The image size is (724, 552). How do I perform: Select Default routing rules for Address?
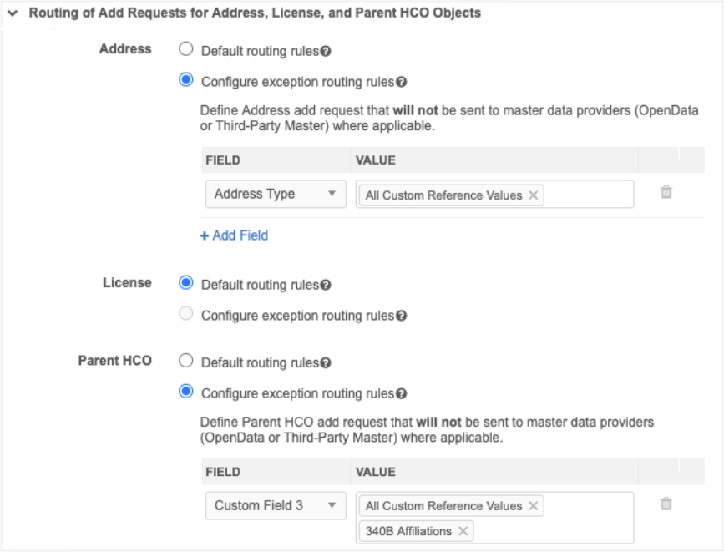tap(186, 50)
